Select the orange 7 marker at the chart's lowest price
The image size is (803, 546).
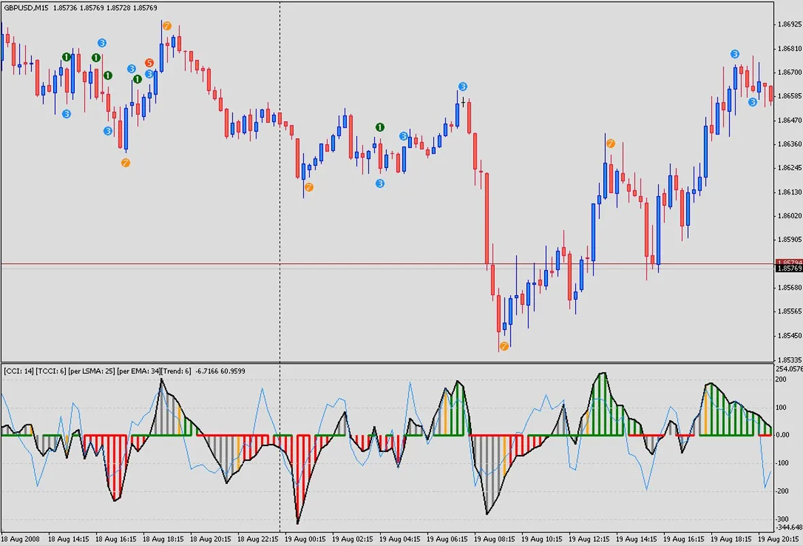tap(504, 346)
